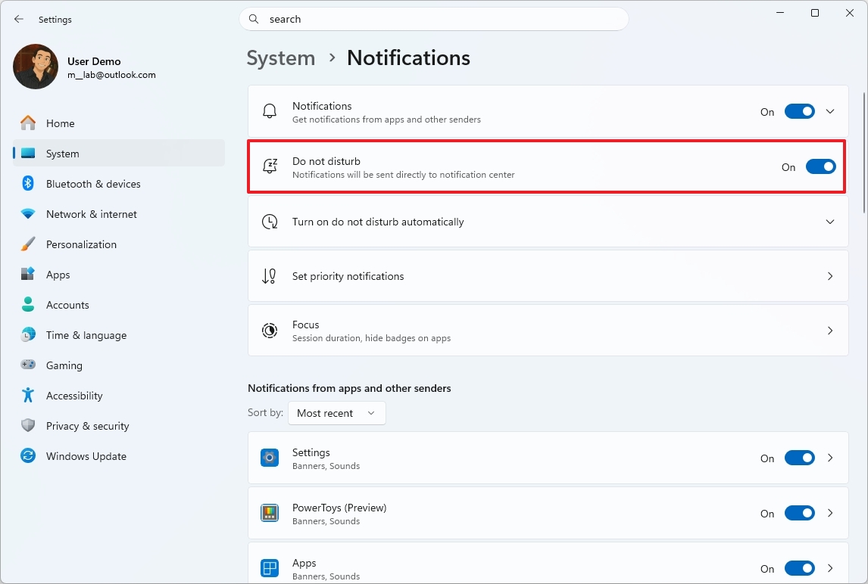Select the Accounts section
Screen dimensions: 868x584
[x=69, y=304]
